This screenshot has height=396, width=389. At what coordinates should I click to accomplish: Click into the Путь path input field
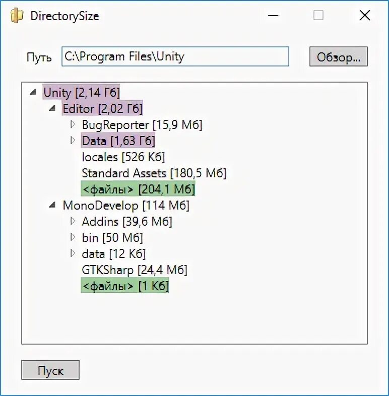pos(175,56)
